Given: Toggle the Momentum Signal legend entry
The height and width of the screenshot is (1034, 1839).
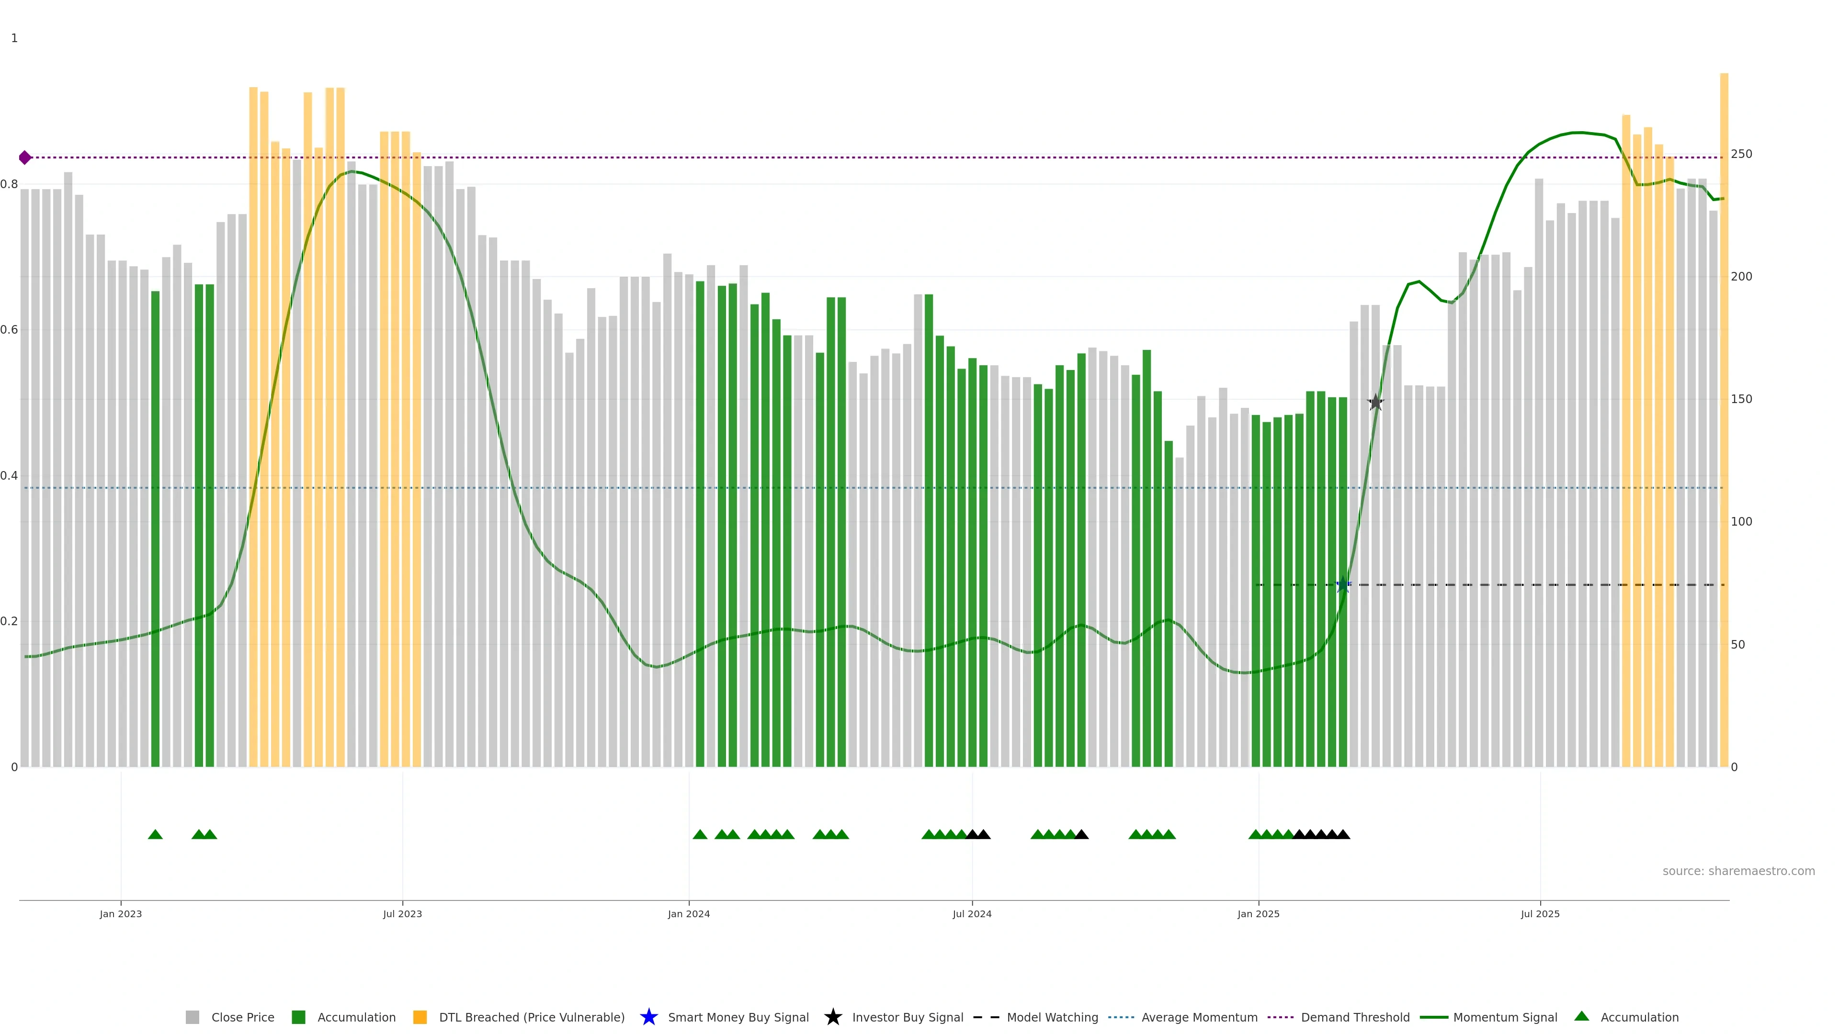Looking at the screenshot, I should [x=1505, y=1018].
